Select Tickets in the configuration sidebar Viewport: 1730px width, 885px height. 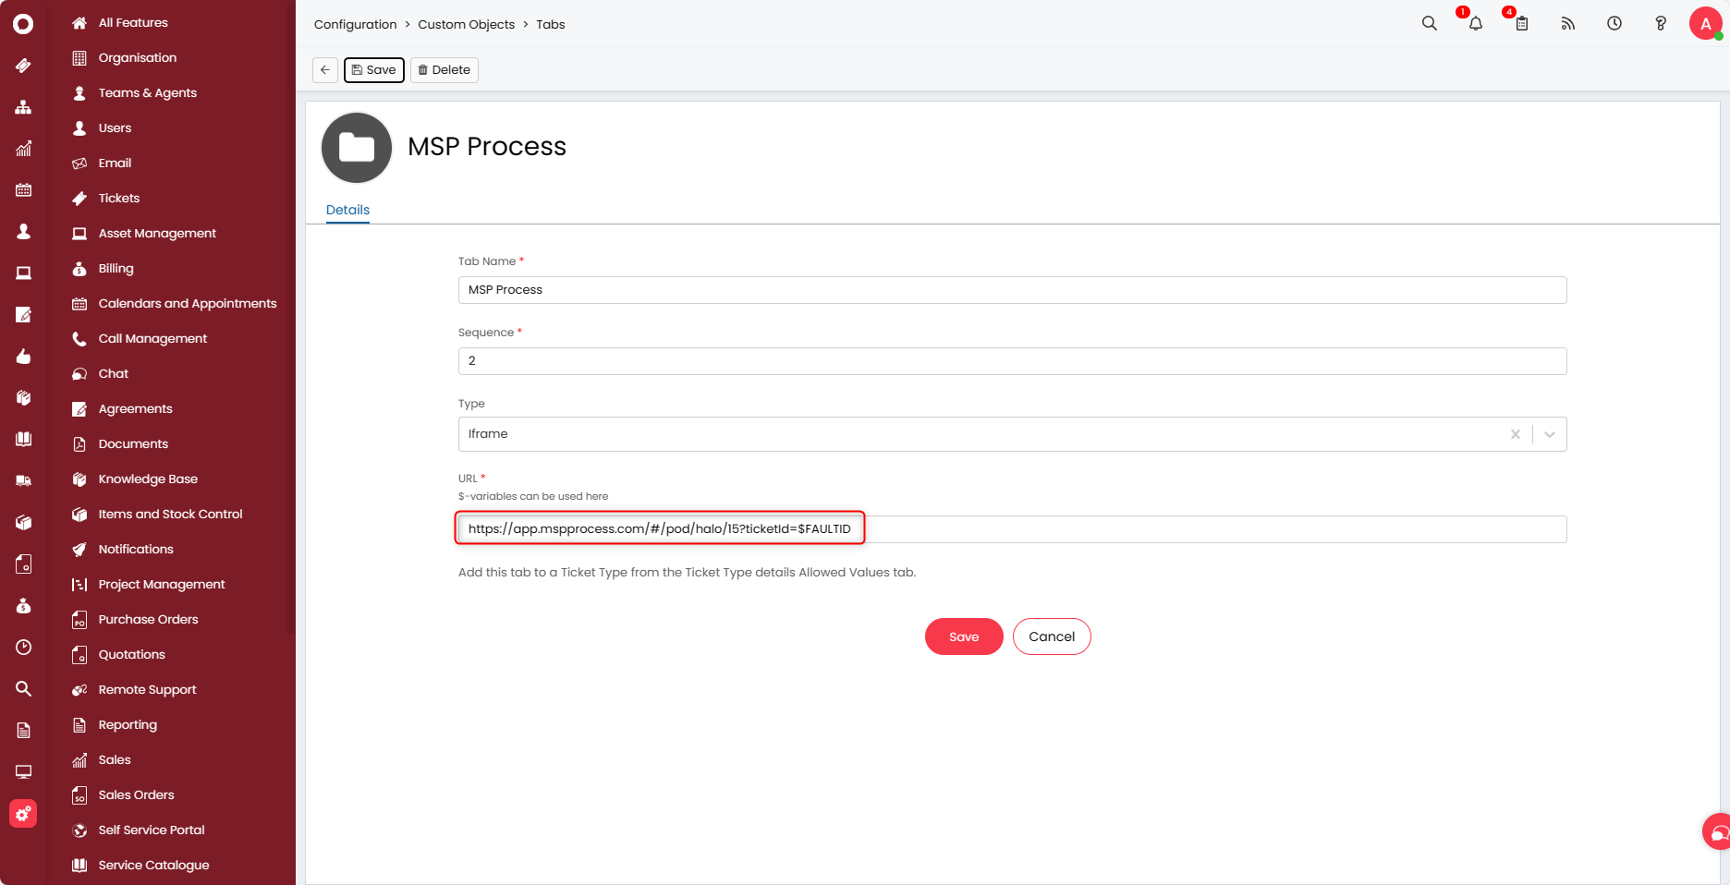tap(119, 198)
